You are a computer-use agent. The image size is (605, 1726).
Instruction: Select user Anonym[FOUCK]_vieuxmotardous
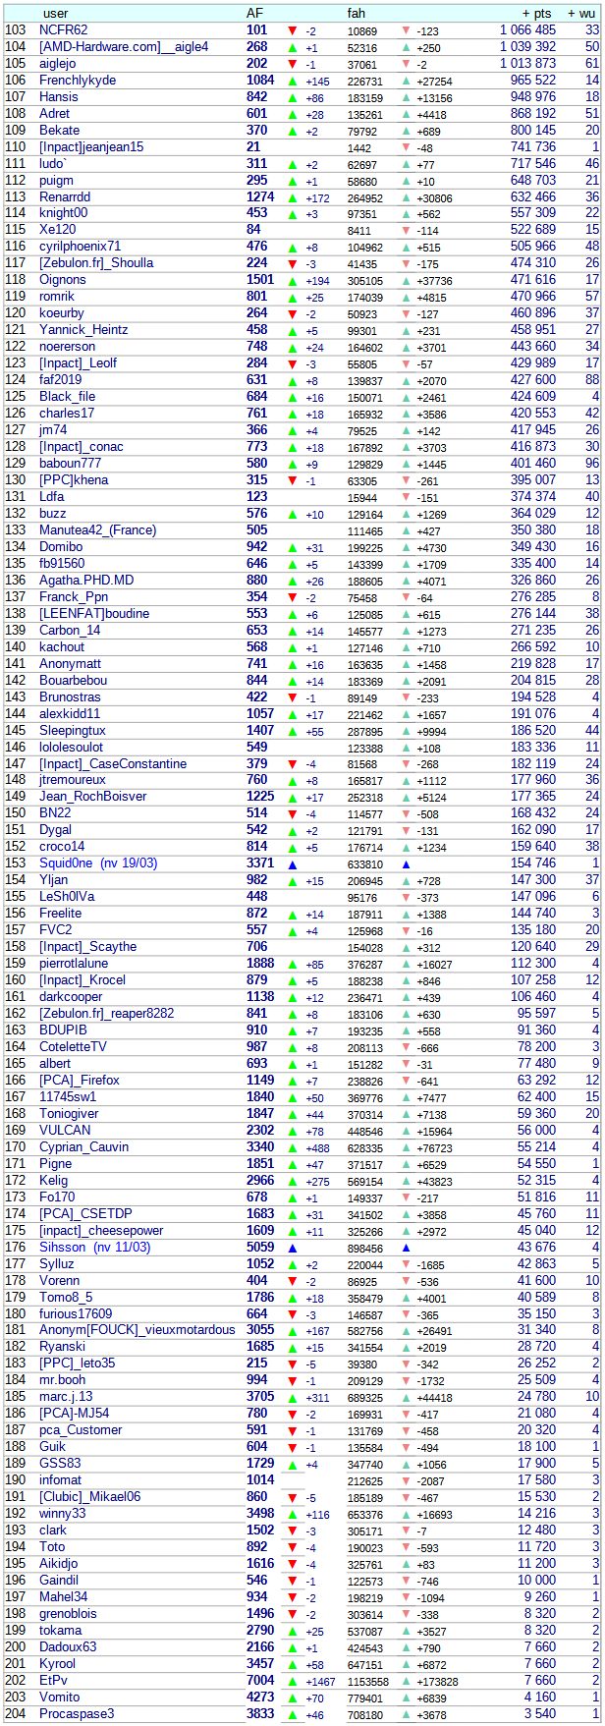point(137,1330)
